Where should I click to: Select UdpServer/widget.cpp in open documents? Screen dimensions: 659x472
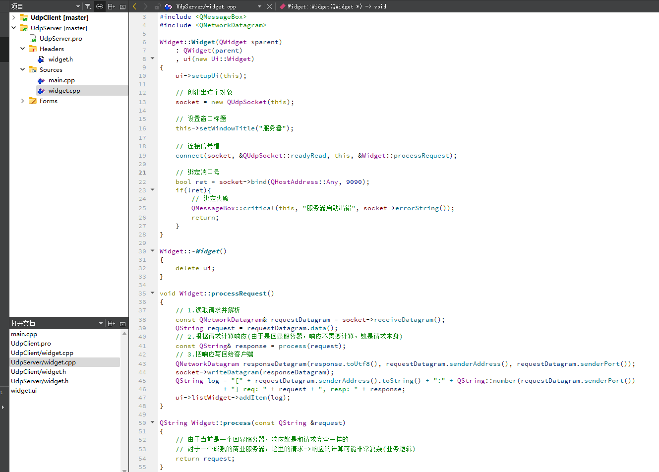point(65,362)
